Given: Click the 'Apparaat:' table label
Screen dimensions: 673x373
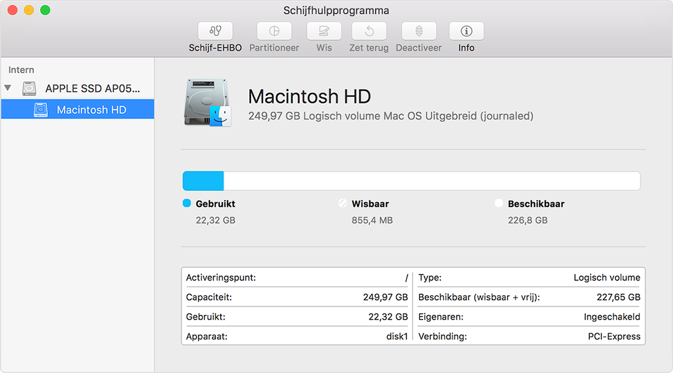Looking at the screenshot, I should [206, 336].
